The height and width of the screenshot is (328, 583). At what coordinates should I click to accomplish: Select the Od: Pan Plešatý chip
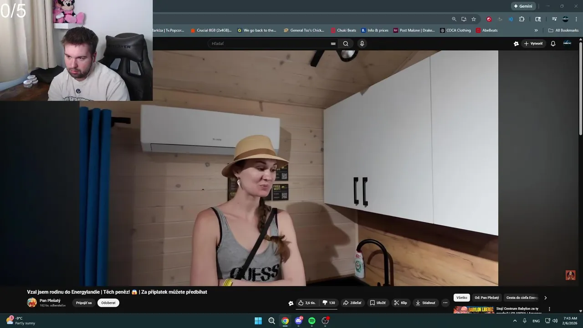[487, 297]
